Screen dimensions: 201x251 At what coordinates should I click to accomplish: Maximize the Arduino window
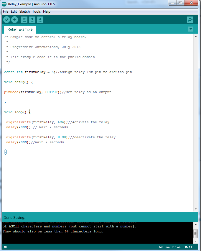pos(180,3)
